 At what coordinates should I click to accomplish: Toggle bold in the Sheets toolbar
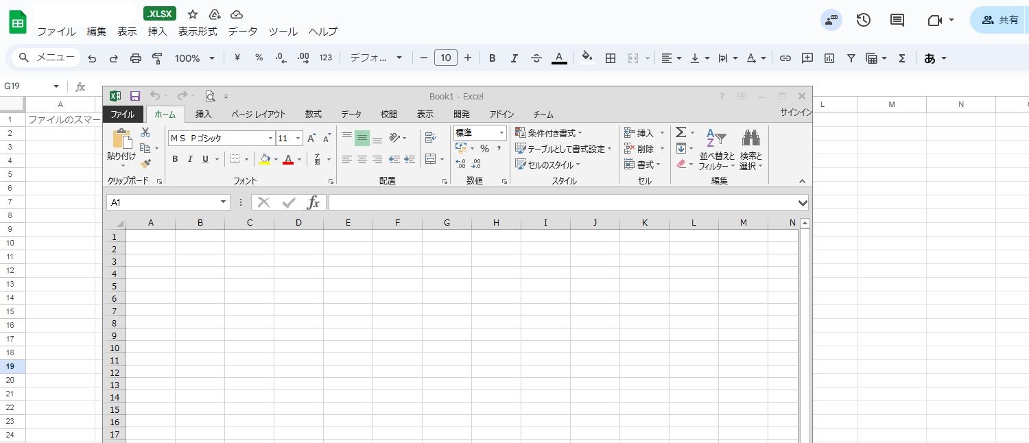(x=492, y=58)
